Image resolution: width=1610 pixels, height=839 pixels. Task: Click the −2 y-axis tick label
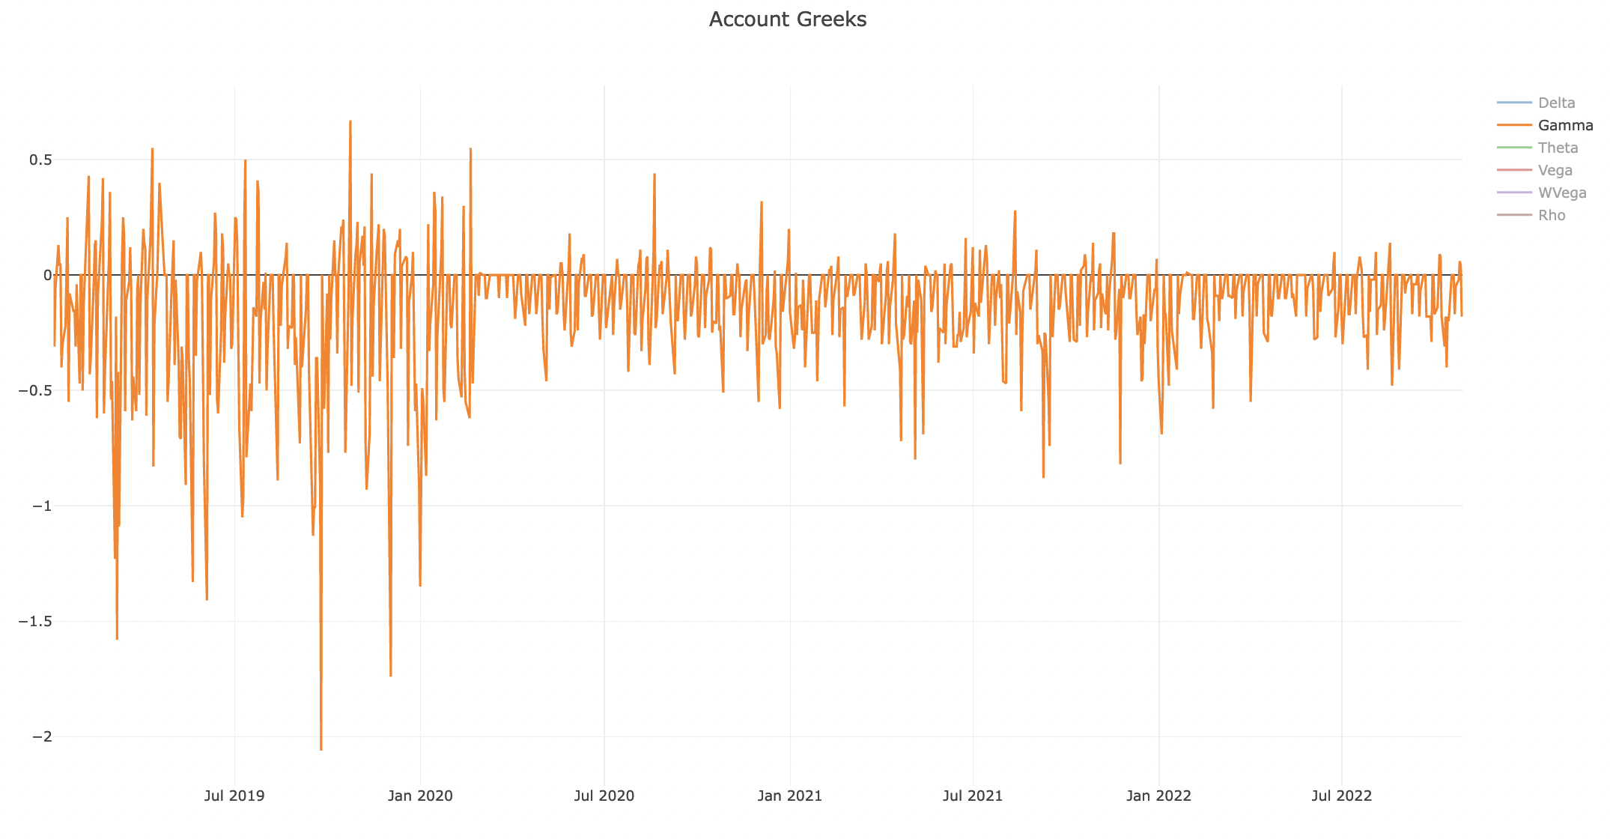coord(42,737)
